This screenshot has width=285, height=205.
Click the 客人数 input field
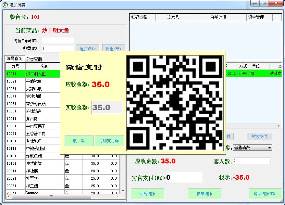(252, 161)
